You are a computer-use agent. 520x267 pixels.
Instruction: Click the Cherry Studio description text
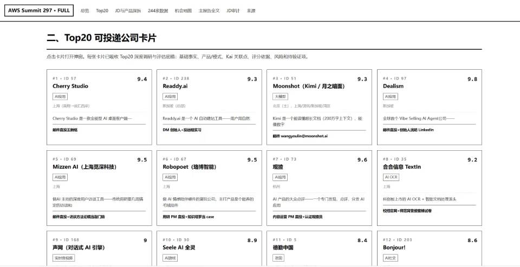coord(92,118)
